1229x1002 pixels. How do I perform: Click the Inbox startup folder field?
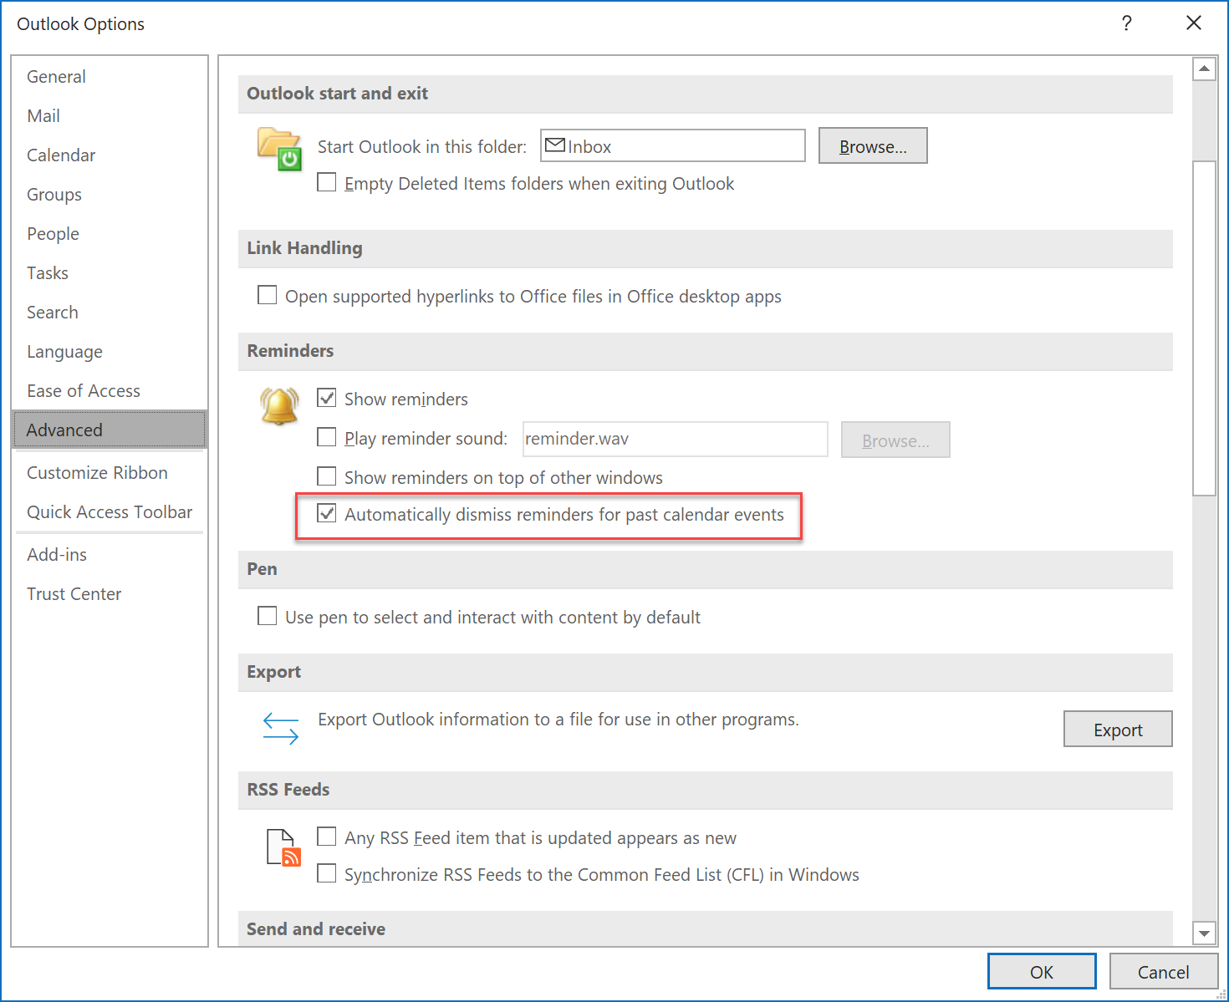(672, 146)
